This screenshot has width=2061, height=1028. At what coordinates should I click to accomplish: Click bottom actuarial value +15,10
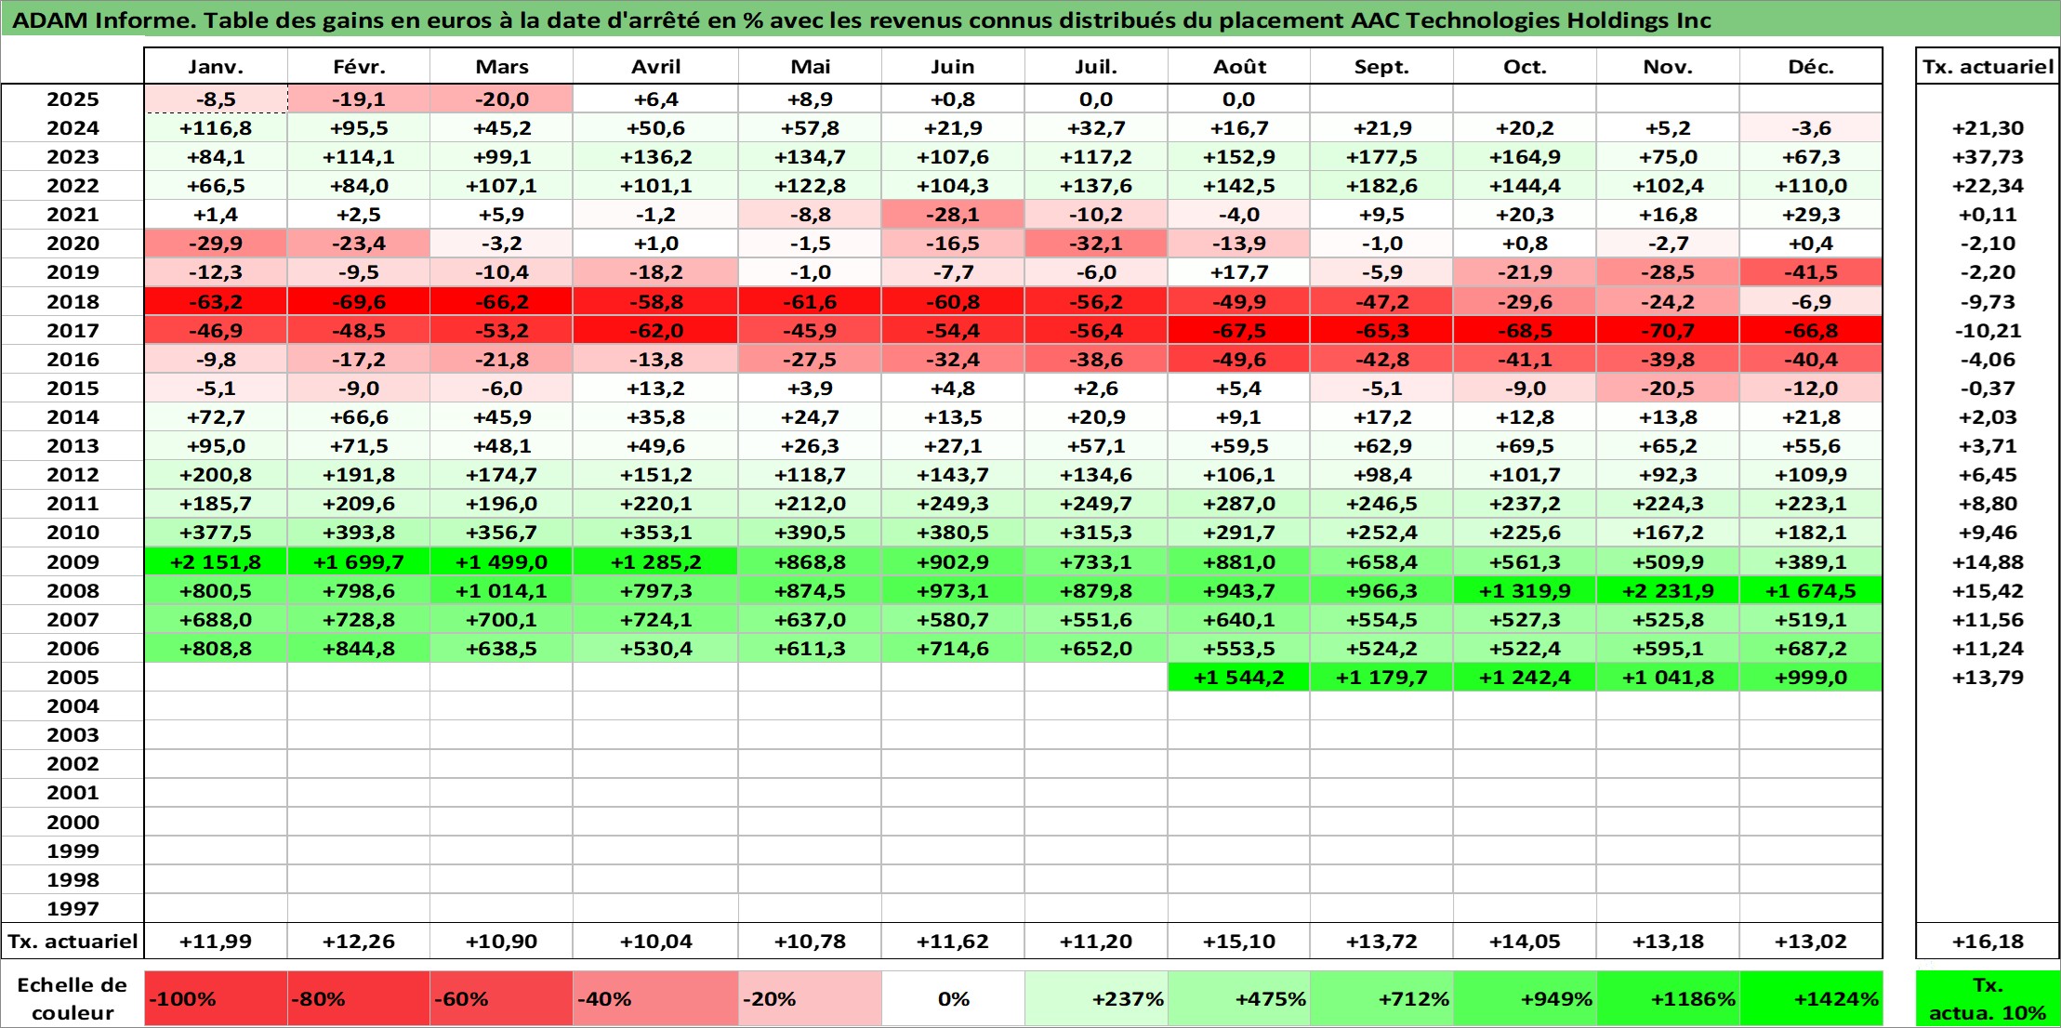[x=1239, y=942]
